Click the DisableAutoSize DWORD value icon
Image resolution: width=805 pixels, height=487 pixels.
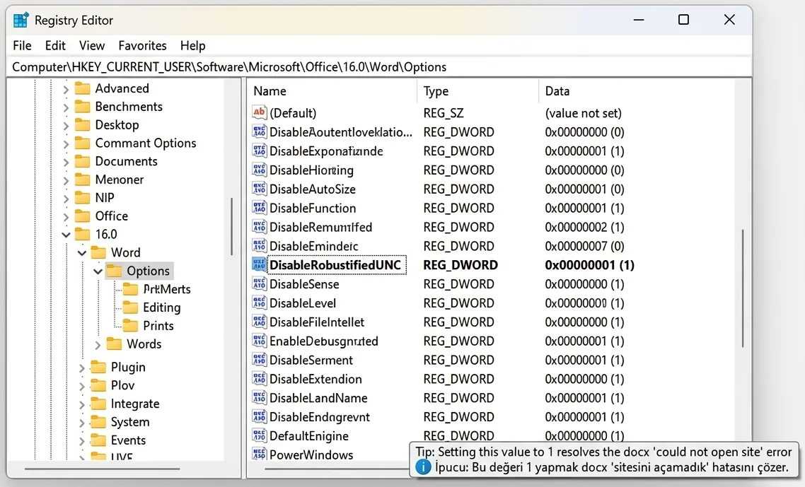[x=260, y=189]
